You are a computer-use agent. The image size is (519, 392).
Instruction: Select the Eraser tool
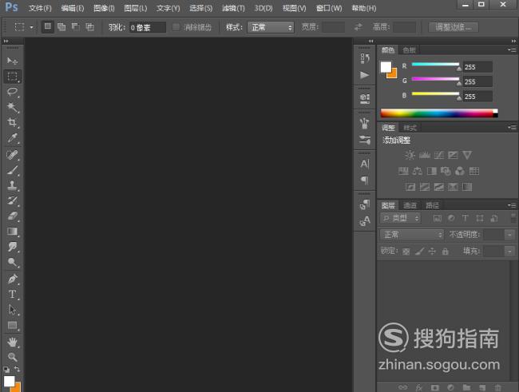[x=13, y=216]
